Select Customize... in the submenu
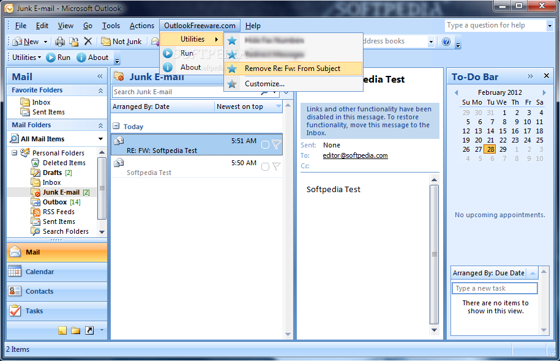 pos(293,84)
